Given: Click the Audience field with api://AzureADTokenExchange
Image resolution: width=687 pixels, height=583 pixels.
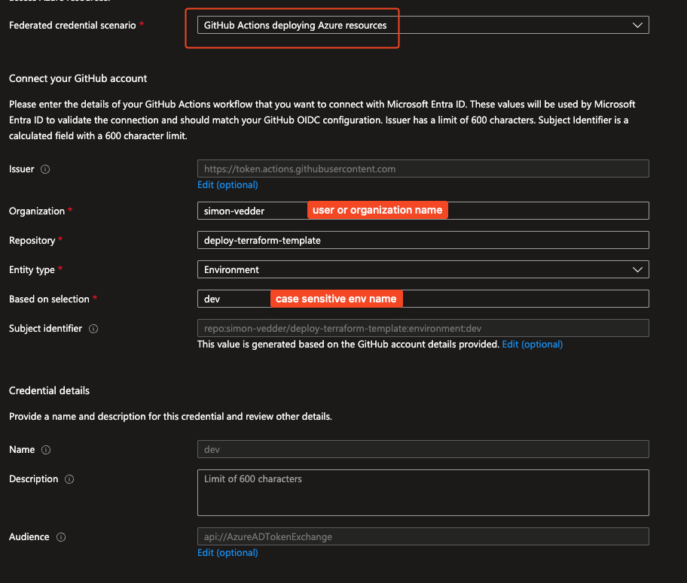Looking at the screenshot, I should pyautogui.click(x=423, y=537).
